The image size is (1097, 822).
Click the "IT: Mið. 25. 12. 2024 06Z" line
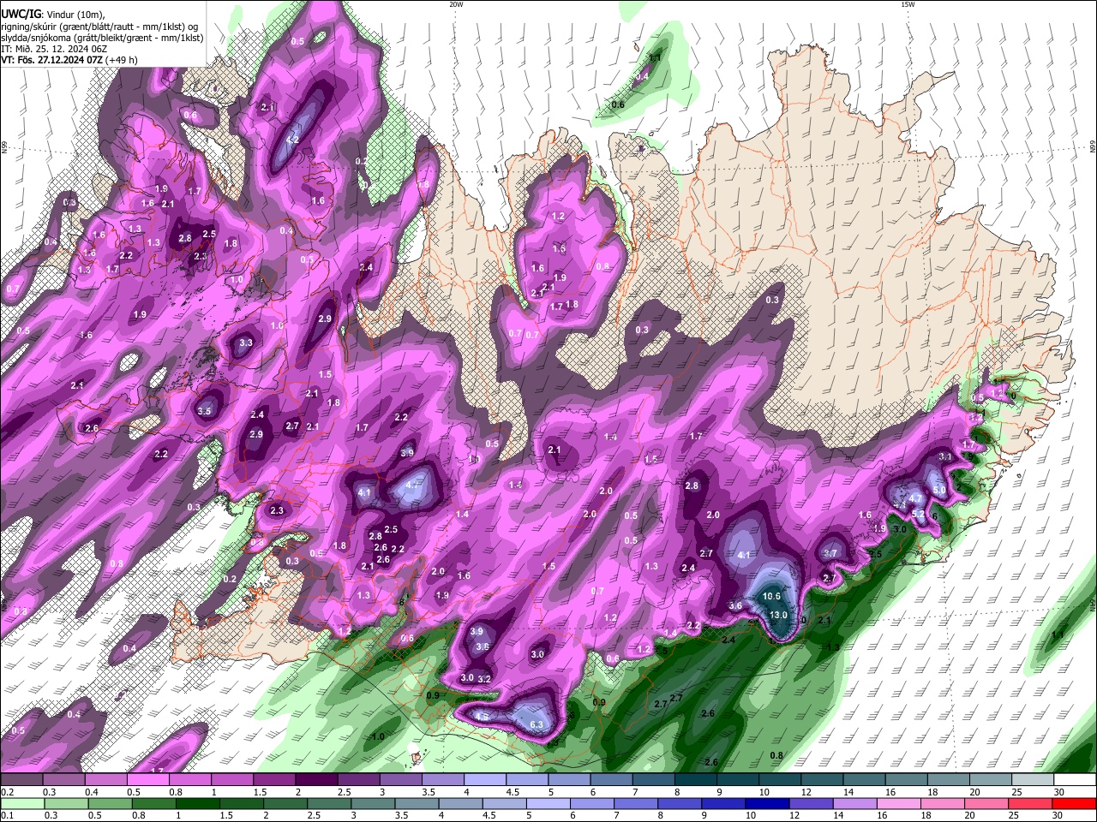point(53,49)
